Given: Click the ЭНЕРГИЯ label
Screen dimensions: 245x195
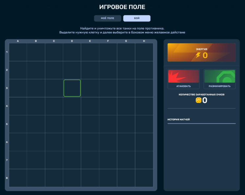Looking at the screenshot, I should point(202,49).
